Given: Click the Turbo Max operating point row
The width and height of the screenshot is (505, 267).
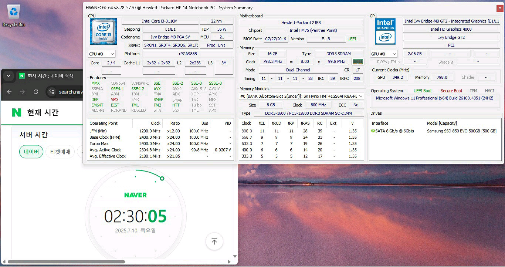Looking at the screenshot, I should (160, 143).
